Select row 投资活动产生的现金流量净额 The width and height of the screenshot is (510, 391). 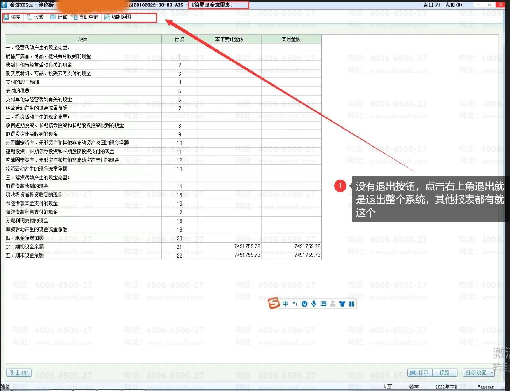163,169
